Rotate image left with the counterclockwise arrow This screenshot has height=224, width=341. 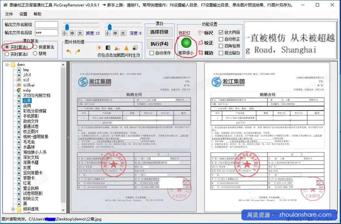(69, 51)
